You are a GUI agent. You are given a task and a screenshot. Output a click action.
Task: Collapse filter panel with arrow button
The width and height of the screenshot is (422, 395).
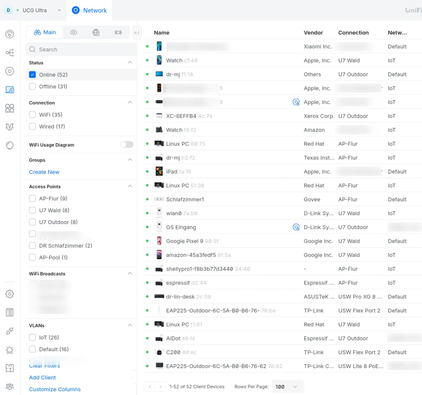click(x=137, y=33)
